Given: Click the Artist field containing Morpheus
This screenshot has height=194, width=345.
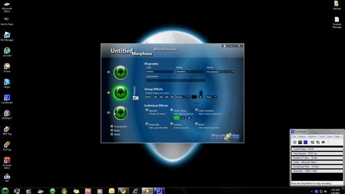Looking at the screenshot, I should point(190,72).
